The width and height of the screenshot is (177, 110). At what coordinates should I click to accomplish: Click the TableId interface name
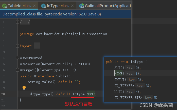[x=63, y=76]
